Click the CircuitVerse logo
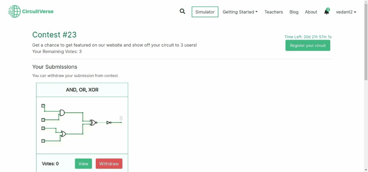This screenshot has height=172, width=368. [x=31, y=11]
